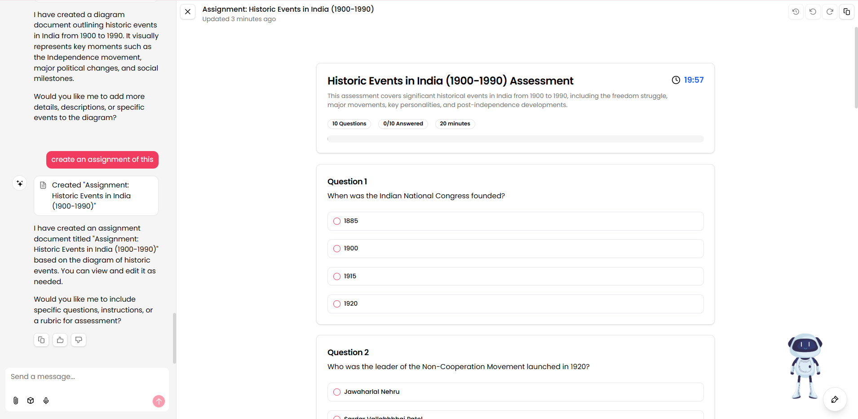This screenshot has height=419, width=858.
Task: Click the Send a message input field
Action: [87, 377]
